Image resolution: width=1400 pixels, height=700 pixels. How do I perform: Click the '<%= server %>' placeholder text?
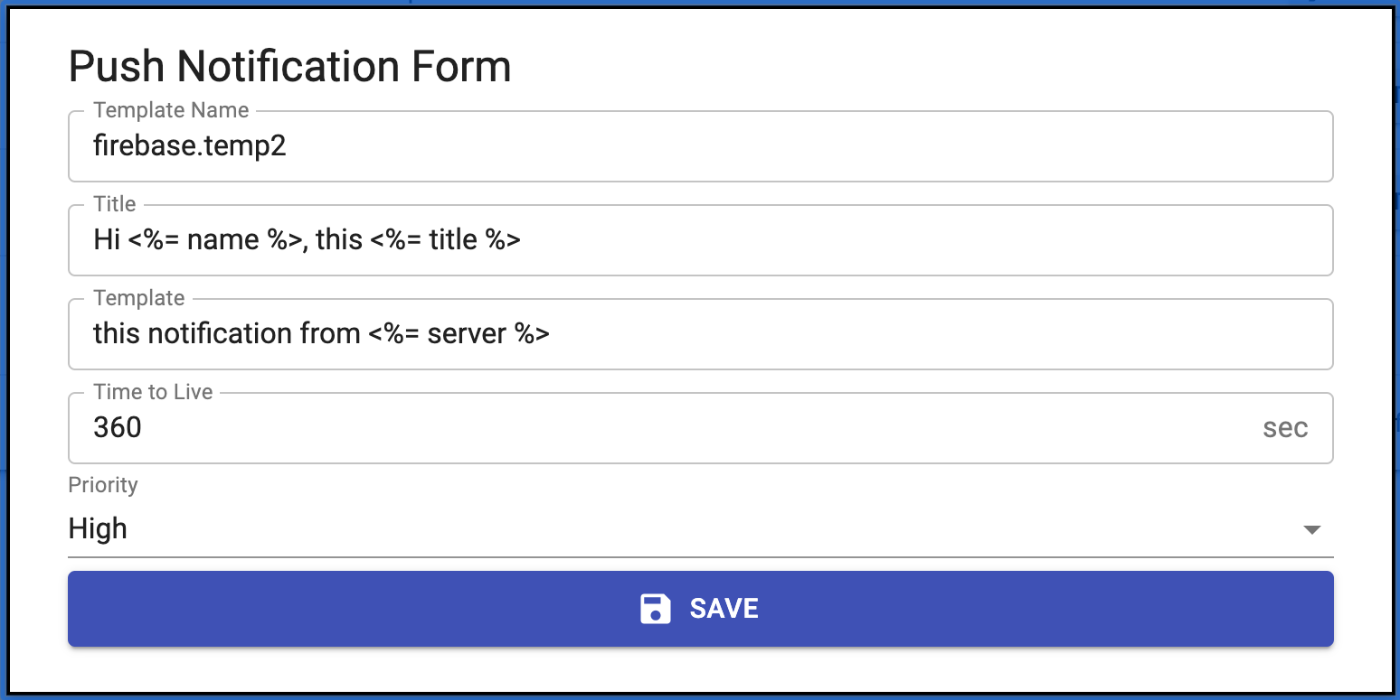[459, 334]
